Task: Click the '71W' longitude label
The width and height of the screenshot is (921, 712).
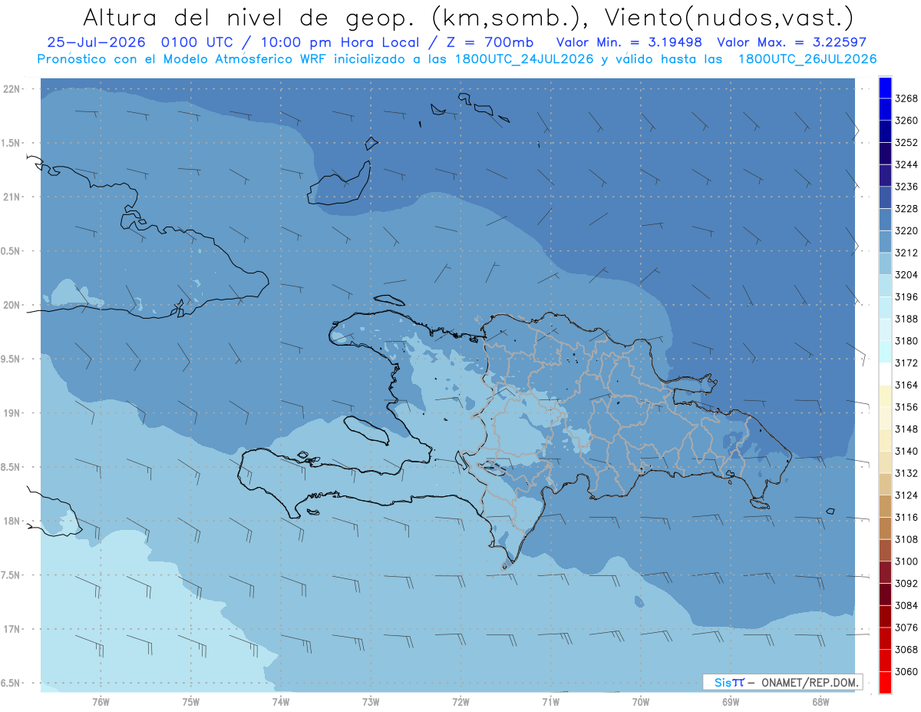Action: tap(550, 701)
